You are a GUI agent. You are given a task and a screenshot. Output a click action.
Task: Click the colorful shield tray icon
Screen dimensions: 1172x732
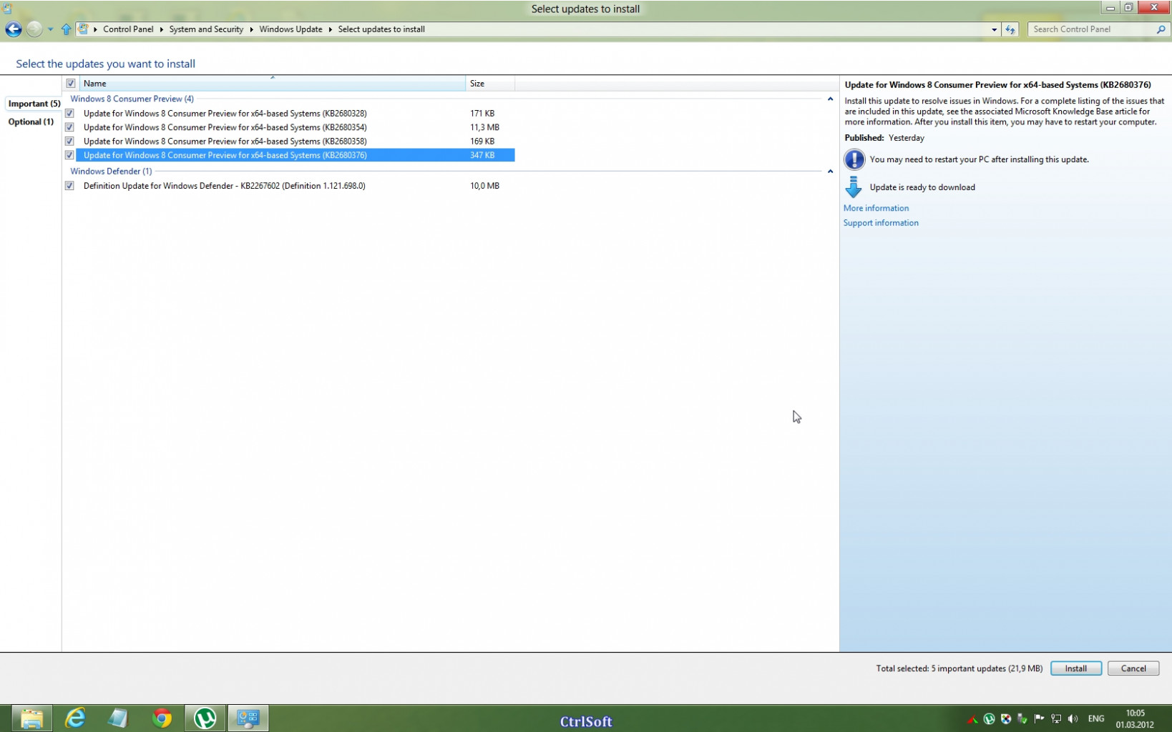click(x=1006, y=719)
